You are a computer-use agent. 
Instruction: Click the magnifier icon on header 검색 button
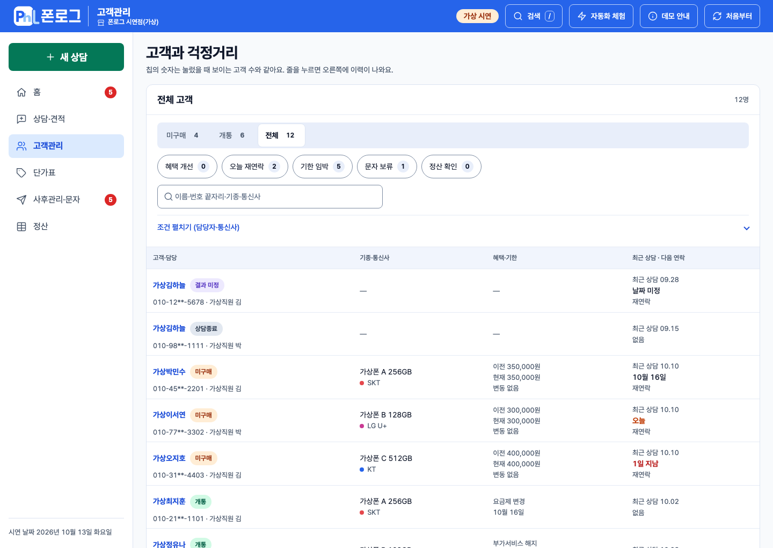518,16
